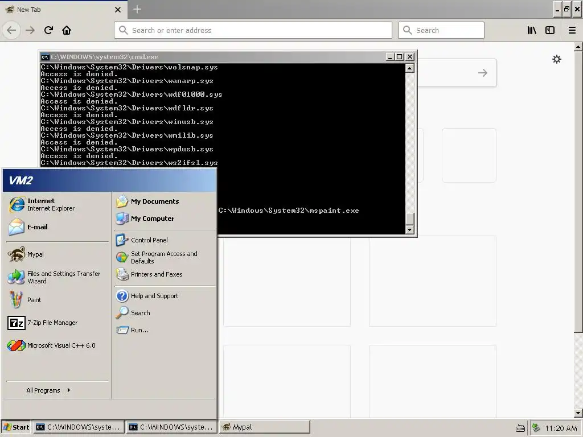Switch to first cmd.exe taskbar button
583x437 pixels.
[x=79, y=427]
